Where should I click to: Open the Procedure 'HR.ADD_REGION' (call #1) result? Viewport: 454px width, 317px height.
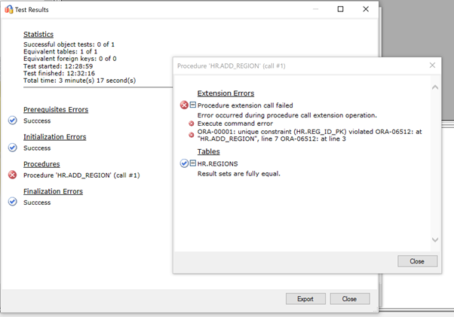point(81,175)
